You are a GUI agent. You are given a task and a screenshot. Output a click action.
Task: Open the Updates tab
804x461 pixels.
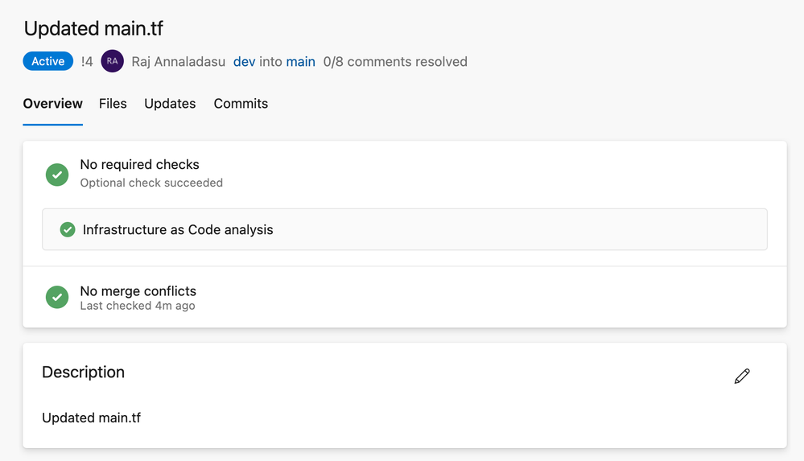click(x=170, y=104)
